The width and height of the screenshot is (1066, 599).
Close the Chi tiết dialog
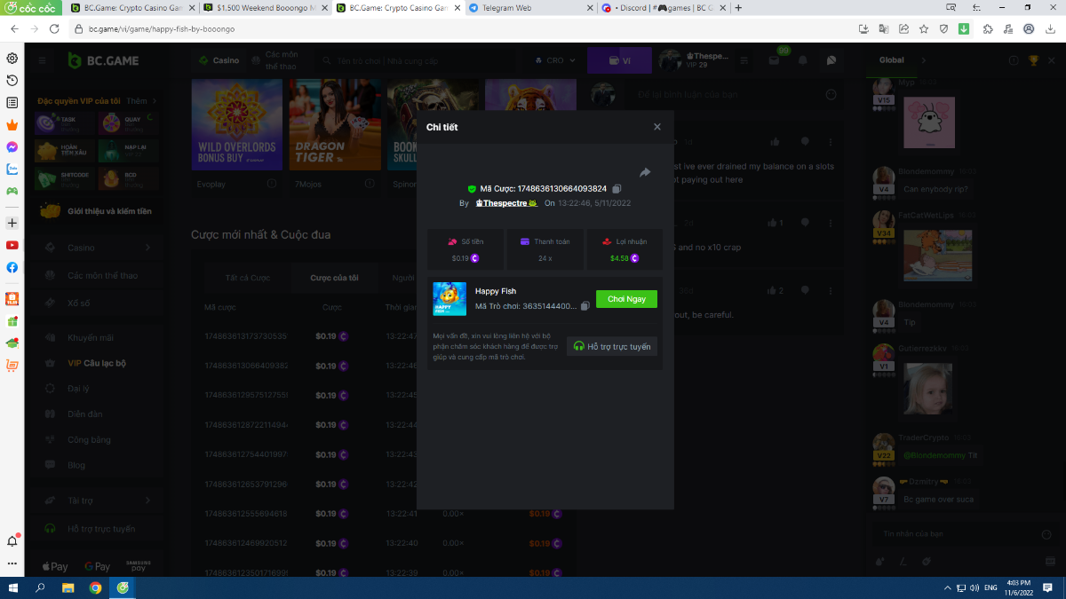click(x=657, y=127)
